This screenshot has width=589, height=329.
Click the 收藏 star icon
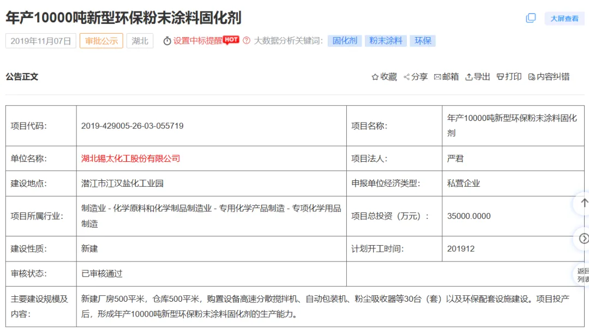tap(375, 77)
